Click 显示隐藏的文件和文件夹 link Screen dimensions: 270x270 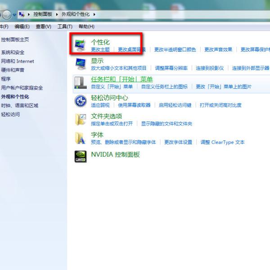(166, 124)
